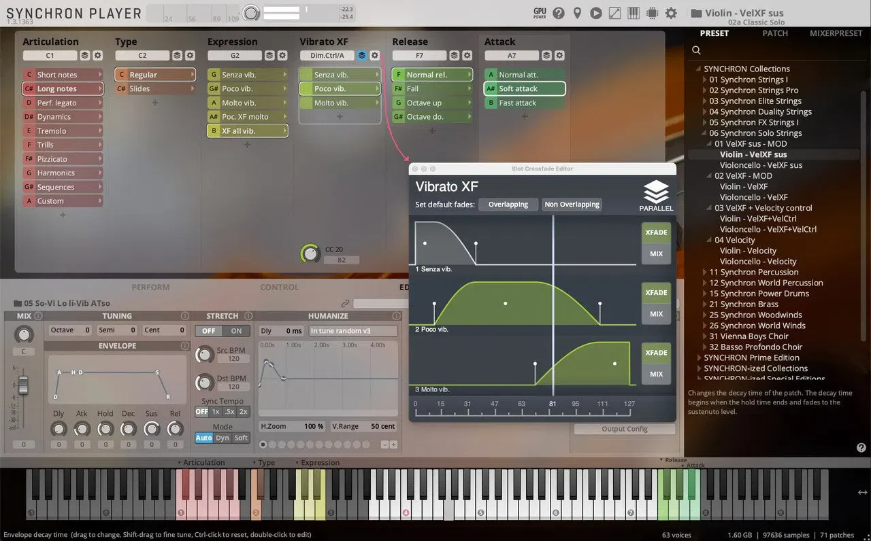The image size is (871, 541).
Task: Open the help question mark icon
Action: click(559, 13)
